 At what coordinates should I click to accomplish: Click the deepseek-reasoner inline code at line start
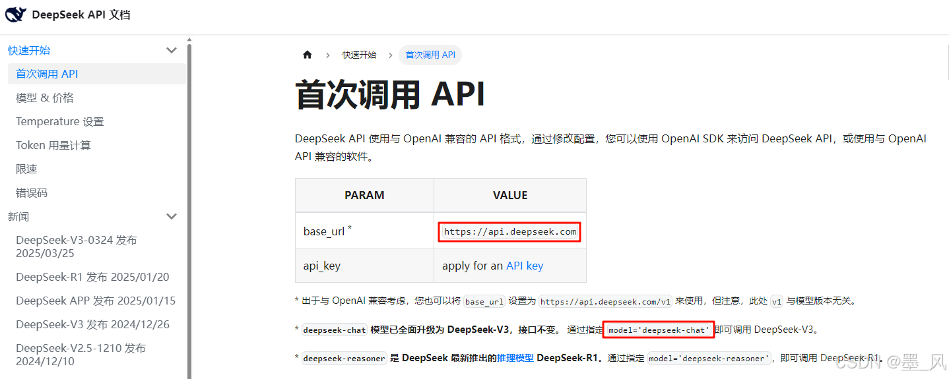coord(344,358)
